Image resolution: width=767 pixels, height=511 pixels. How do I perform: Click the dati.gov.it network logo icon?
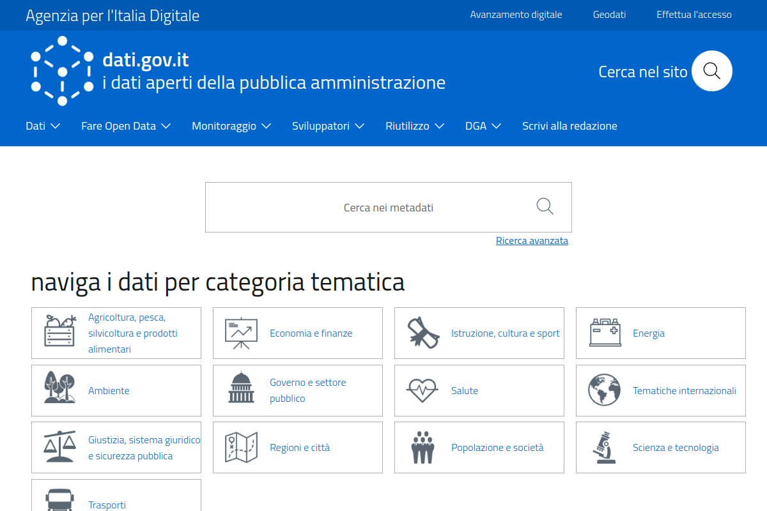pyautogui.click(x=62, y=70)
